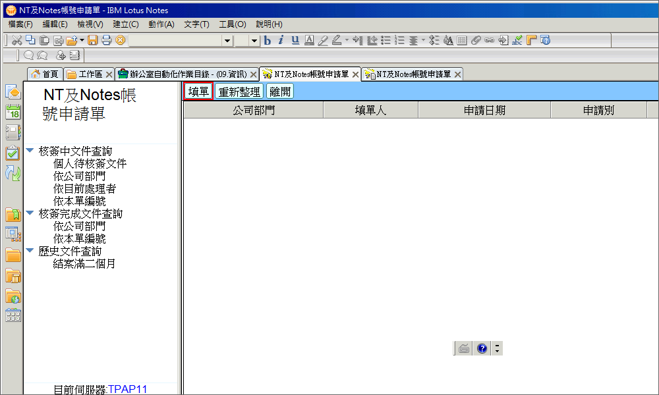Screen dimensions: 659x395
Task: Click the import file arrow icon
Action: point(503,40)
